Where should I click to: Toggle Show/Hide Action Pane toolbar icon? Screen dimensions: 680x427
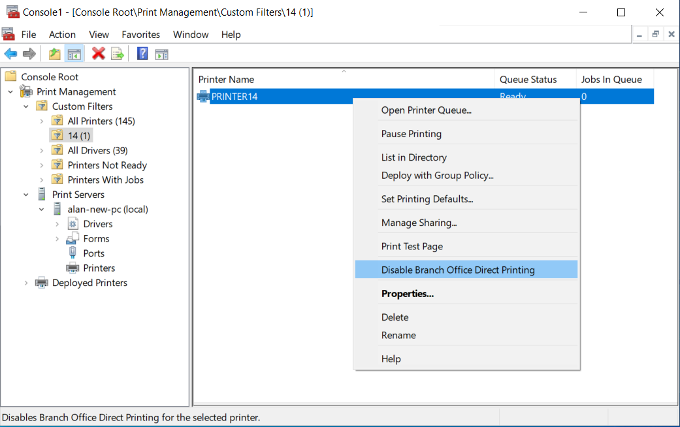click(x=162, y=54)
